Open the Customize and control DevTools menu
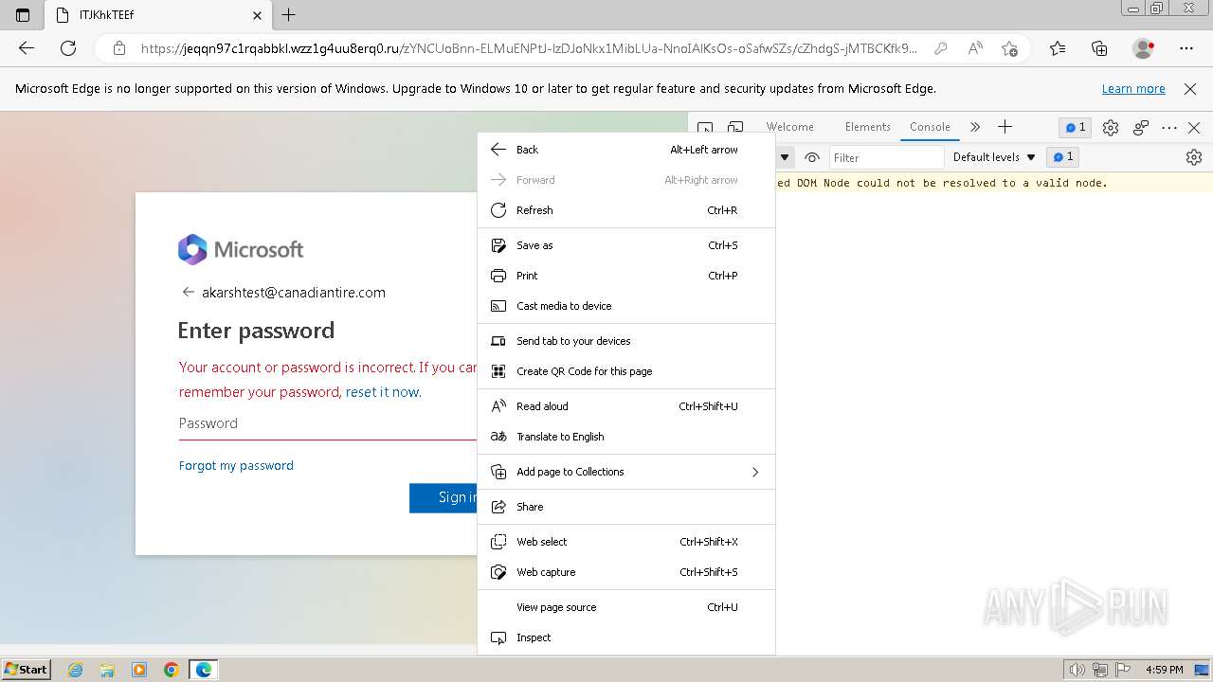This screenshot has height=682, width=1213. click(x=1169, y=127)
